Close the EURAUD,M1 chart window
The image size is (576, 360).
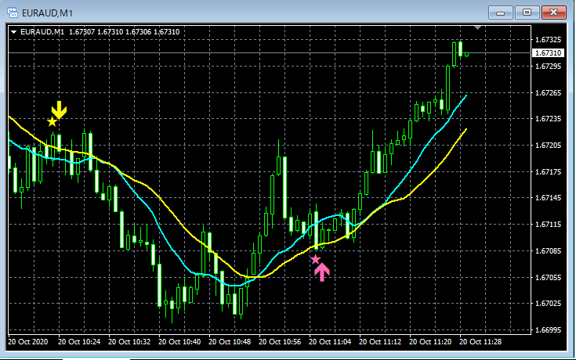click(x=553, y=13)
